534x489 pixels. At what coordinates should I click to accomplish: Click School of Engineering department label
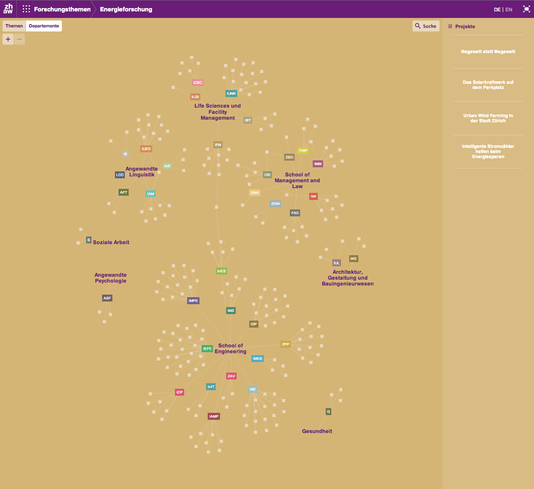coord(230,348)
